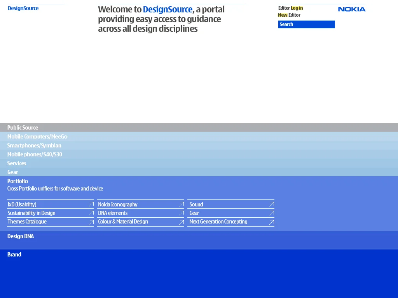
Task: Click arrow icon beside Next Generation Concepting
Action: (x=272, y=222)
